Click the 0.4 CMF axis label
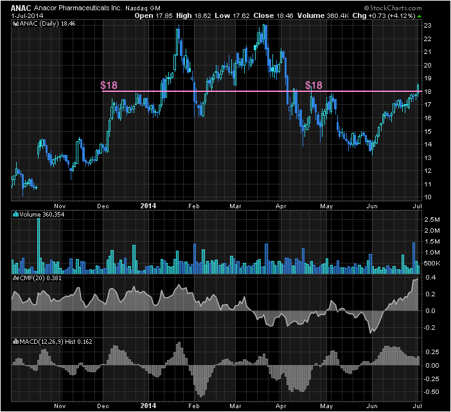The image size is (451, 412). 430,278
